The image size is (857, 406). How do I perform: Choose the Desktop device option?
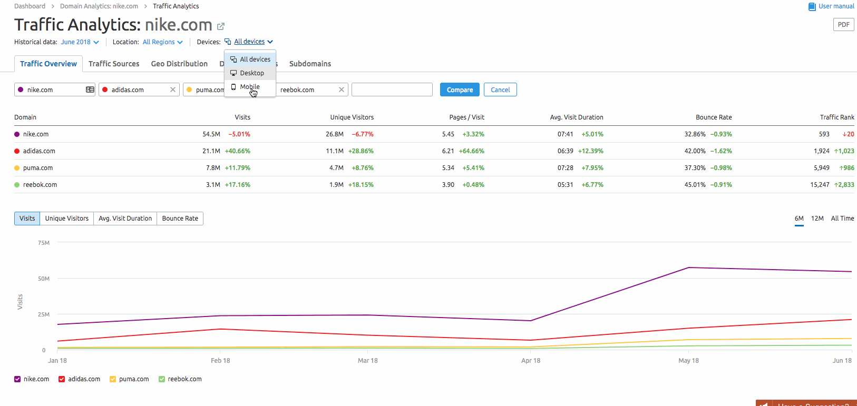251,73
